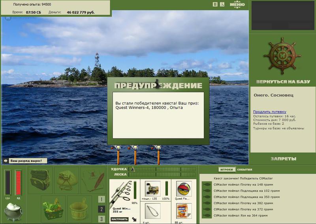The height and width of the screenshot is (224, 316).
Task: Click fish icon beside 'Плотву на 148 грамм'
Action: (206, 185)
